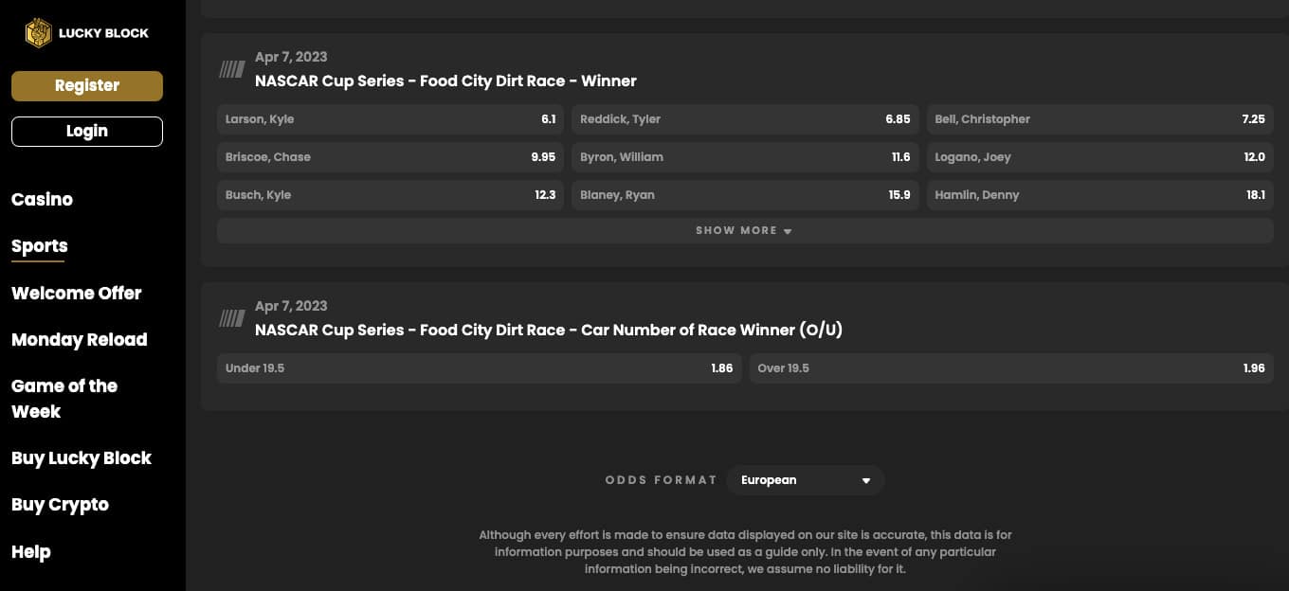Click the Apr 7, 2023 date above the Car Number market
Image resolution: width=1289 pixels, height=591 pixels.
pos(291,306)
